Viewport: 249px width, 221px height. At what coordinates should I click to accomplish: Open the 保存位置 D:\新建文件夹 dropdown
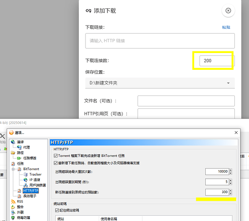(x=160, y=83)
